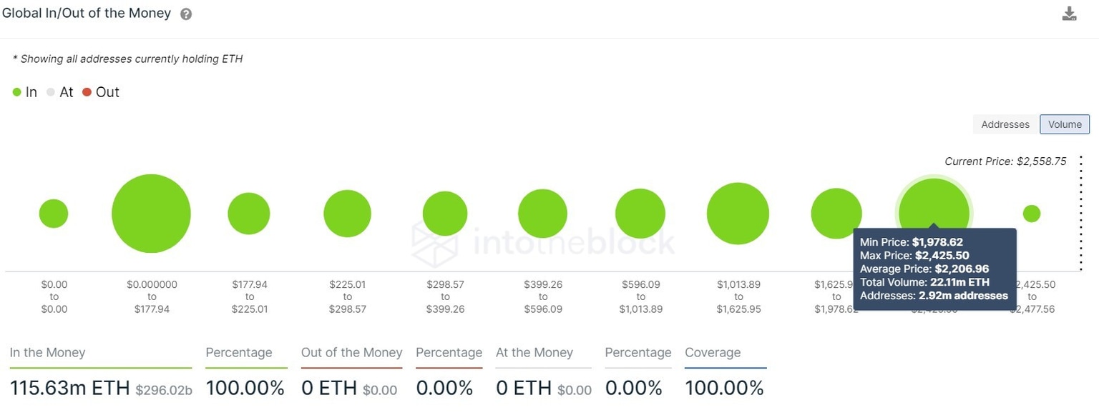Click the Coverage 100.00% statistic
This screenshot has height=420, width=1099.
tap(725, 387)
